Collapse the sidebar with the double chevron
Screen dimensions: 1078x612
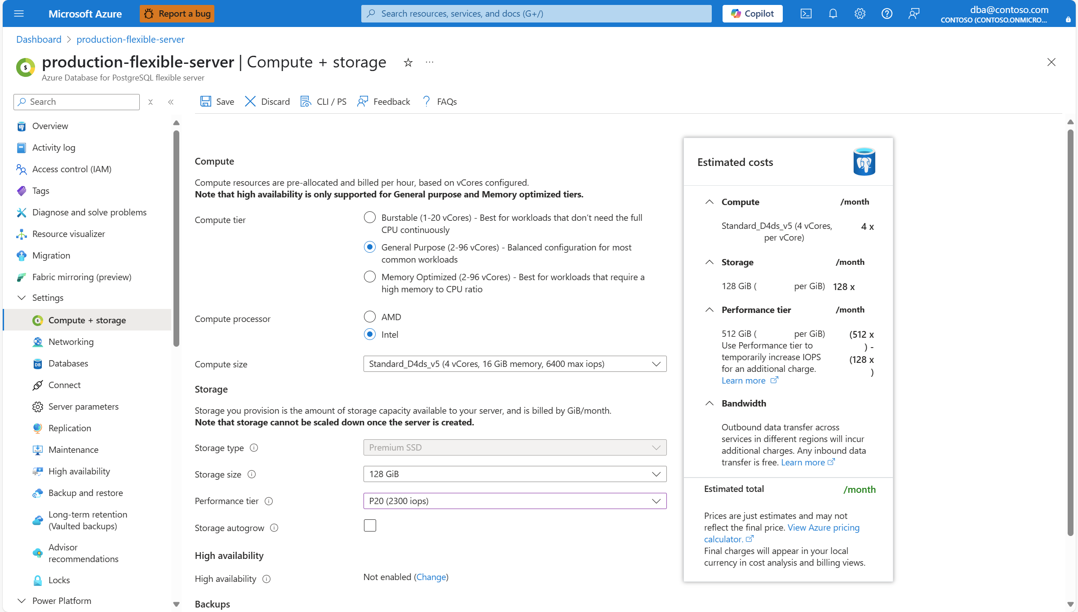[171, 102]
